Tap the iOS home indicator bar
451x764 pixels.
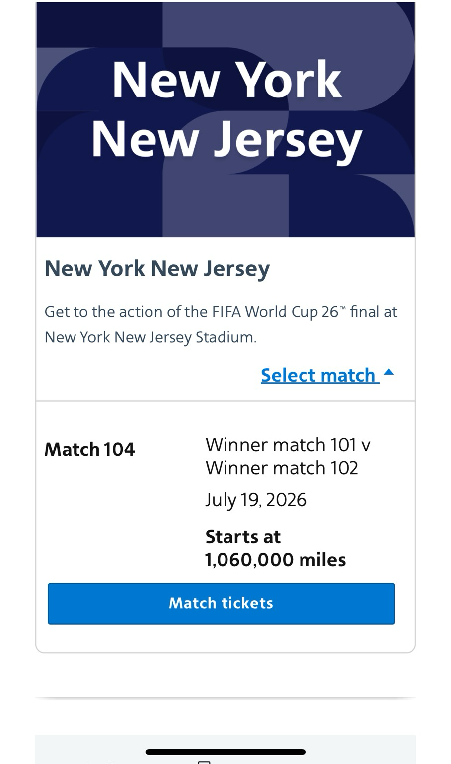click(225, 752)
